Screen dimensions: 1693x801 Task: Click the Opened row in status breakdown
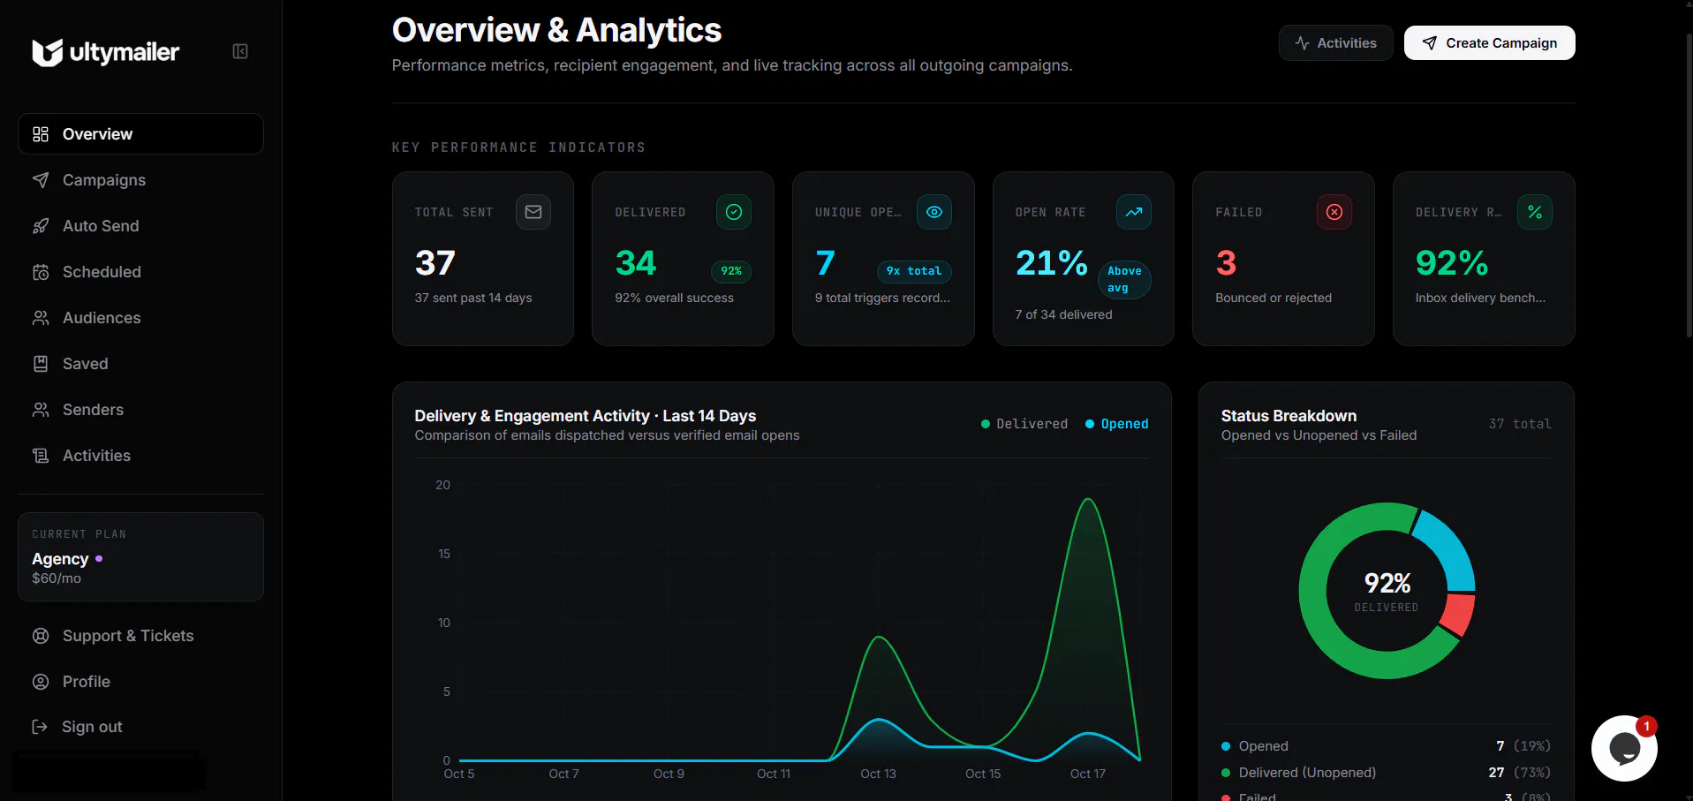pos(1386,746)
